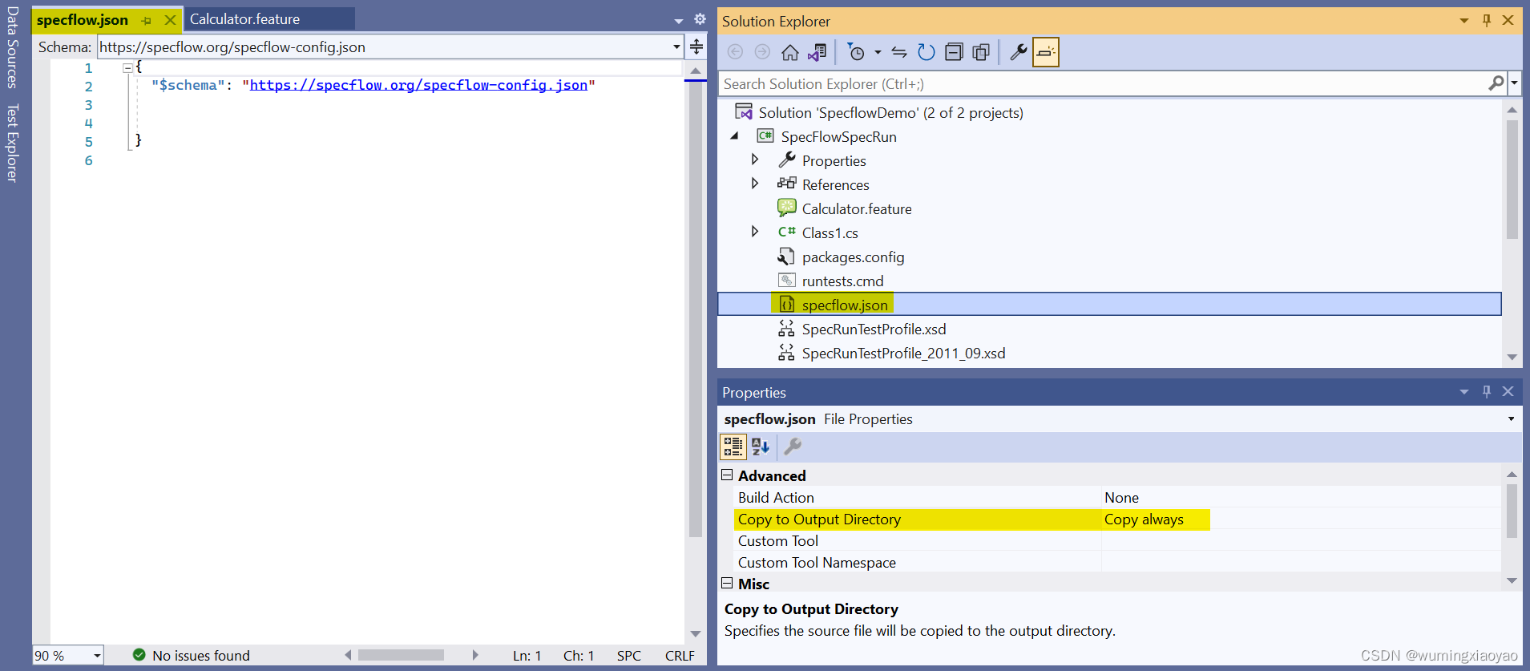Click the editor tab settings gear icon
This screenshot has height=671, width=1530.
[x=700, y=18]
